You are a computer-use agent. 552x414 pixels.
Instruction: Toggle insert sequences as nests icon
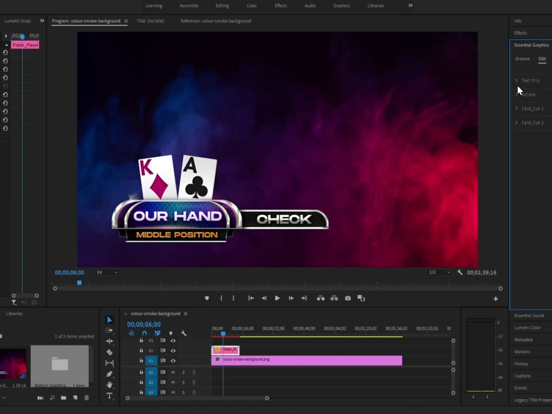(x=131, y=333)
